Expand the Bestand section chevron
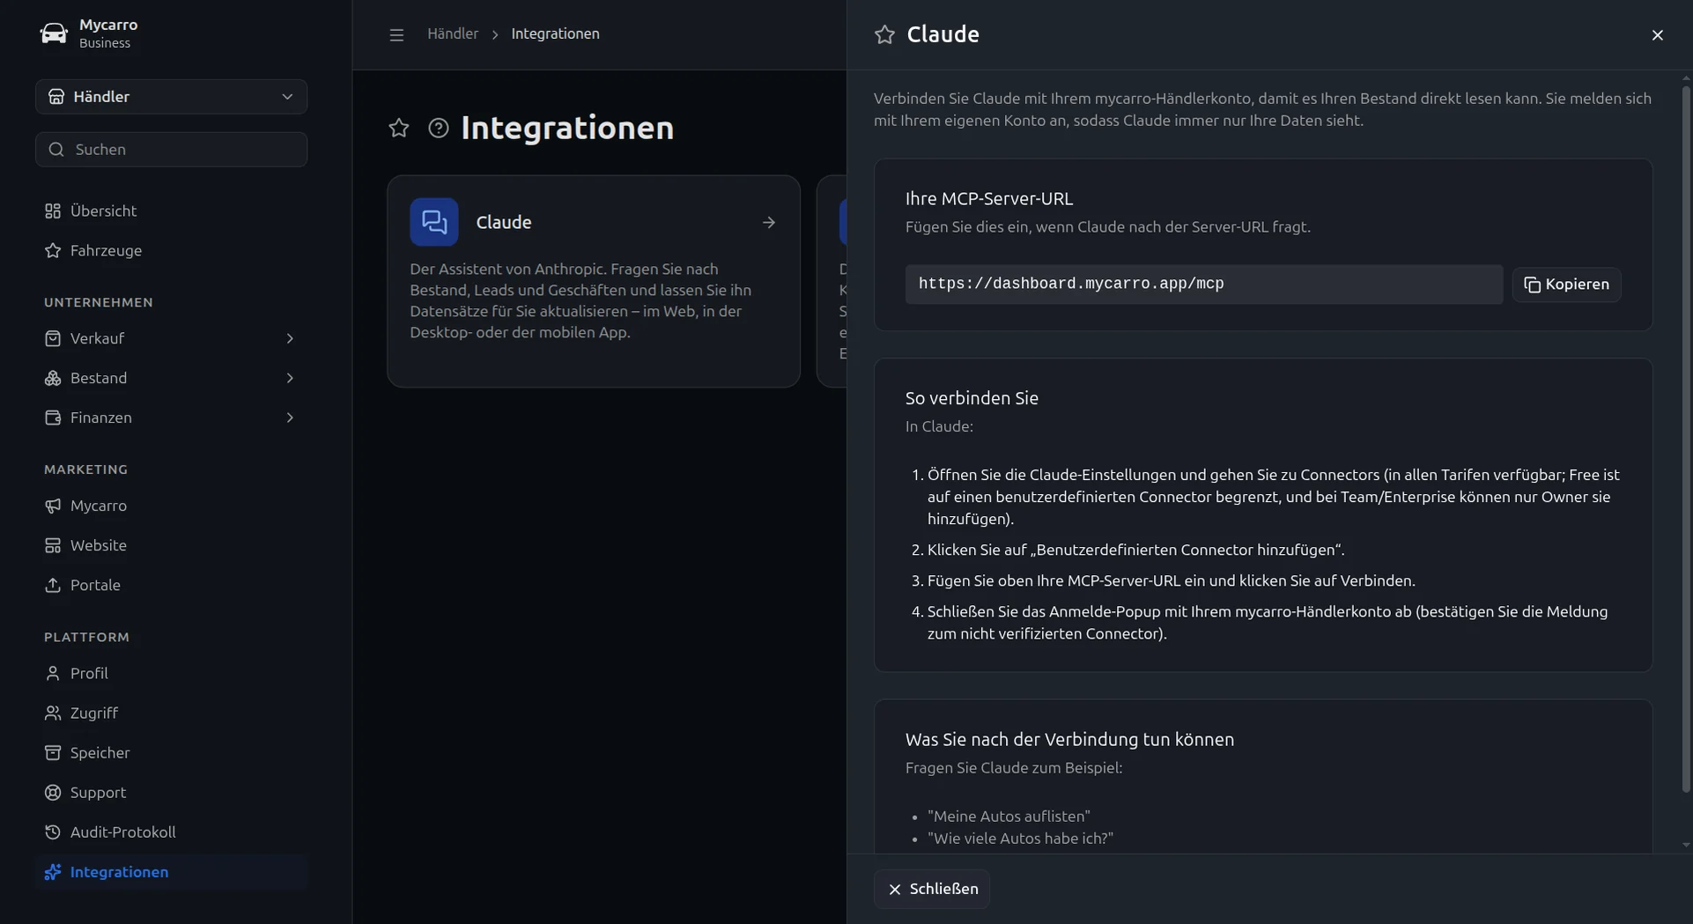This screenshot has height=924, width=1693. (x=290, y=379)
